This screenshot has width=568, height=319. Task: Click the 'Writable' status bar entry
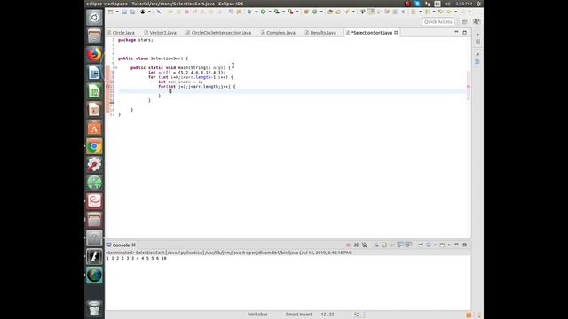[x=257, y=315]
